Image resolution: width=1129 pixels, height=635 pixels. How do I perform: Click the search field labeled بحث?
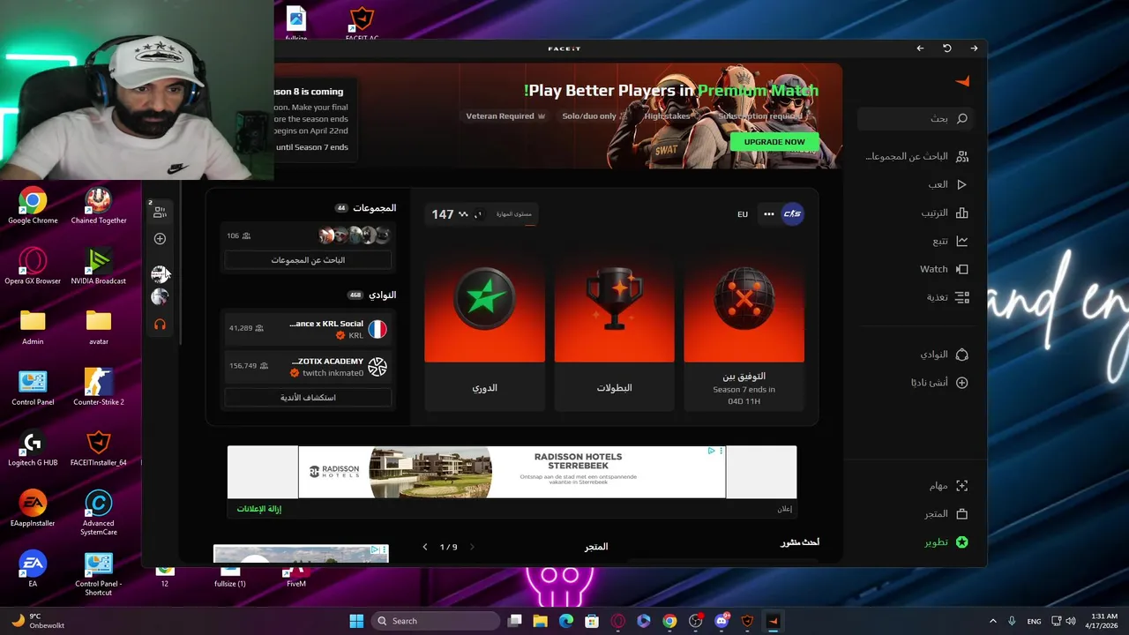click(x=916, y=118)
